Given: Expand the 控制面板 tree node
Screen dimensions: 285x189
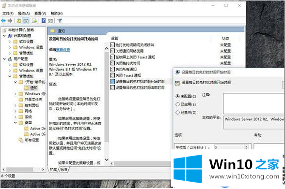Looking at the screenshot, I should (x=16, y=105).
